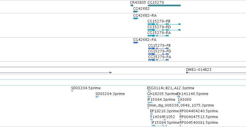This screenshot has height=127, width=246.
Task: Click the RP004464240.5prime arrow glyph
Action: pos(180,114)
